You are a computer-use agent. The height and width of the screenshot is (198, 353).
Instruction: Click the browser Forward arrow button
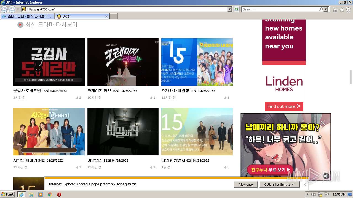12,9
